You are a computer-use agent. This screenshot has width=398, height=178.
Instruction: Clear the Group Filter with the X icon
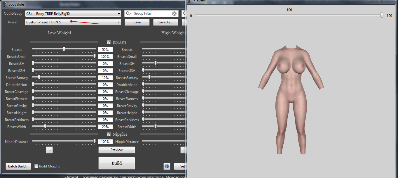[x=174, y=13]
